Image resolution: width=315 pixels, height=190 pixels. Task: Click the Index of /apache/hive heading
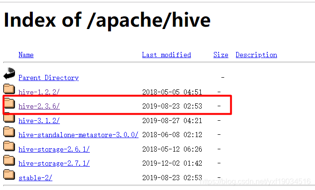tap(107, 20)
